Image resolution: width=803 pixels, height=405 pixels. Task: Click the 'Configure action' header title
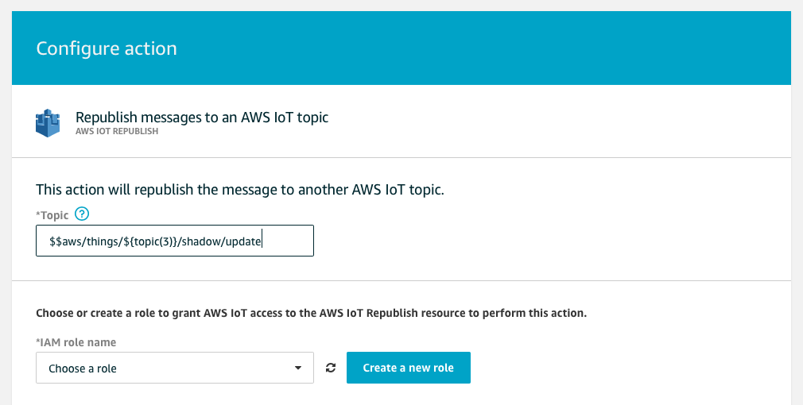pyautogui.click(x=107, y=48)
